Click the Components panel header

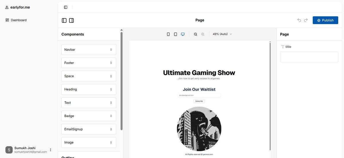click(x=73, y=34)
